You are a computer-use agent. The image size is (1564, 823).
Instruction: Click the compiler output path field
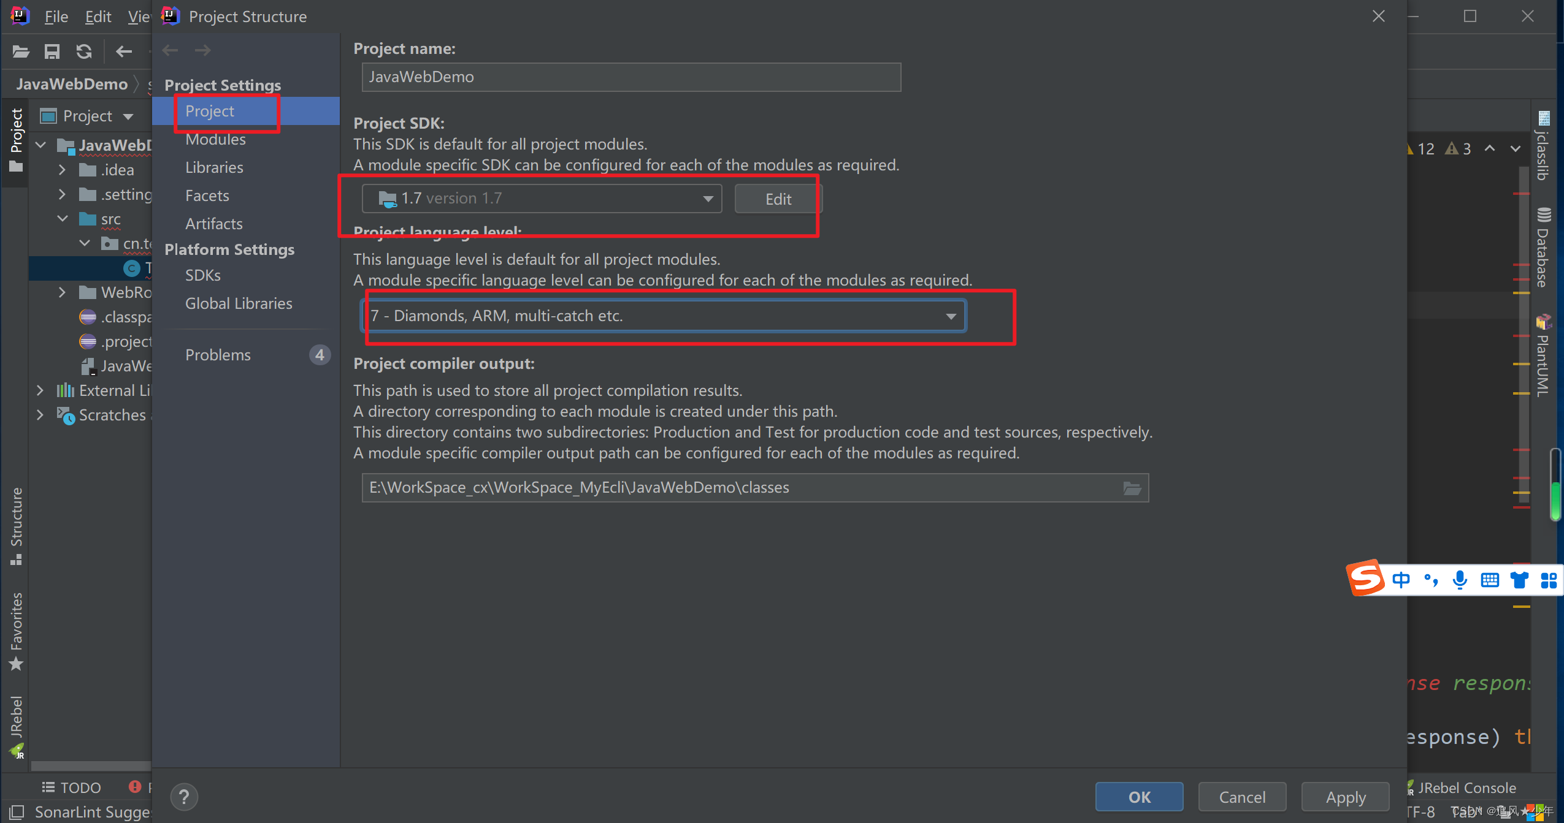(755, 488)
